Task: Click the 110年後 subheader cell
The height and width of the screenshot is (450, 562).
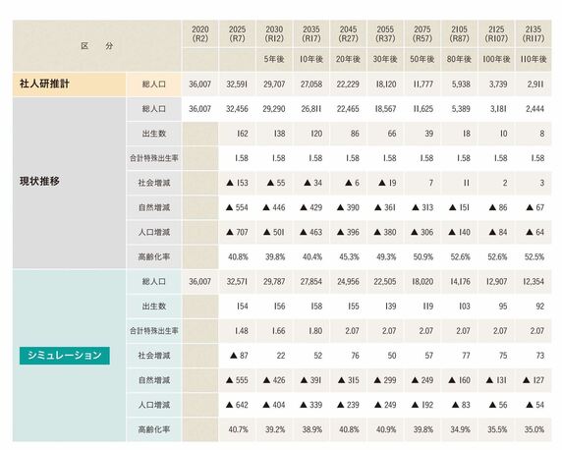Action: pyautogui.click(x=533, y=60)
